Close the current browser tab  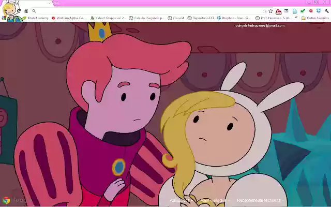[50, 3]
